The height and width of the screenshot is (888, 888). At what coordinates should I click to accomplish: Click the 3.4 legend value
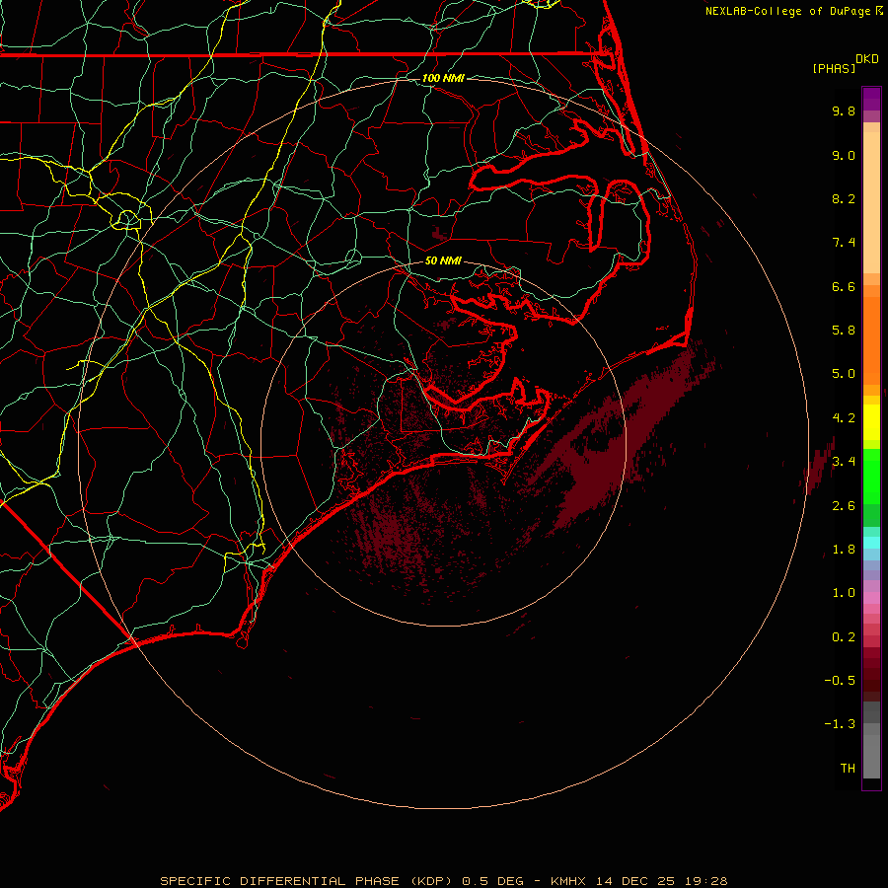coord(844,462)
